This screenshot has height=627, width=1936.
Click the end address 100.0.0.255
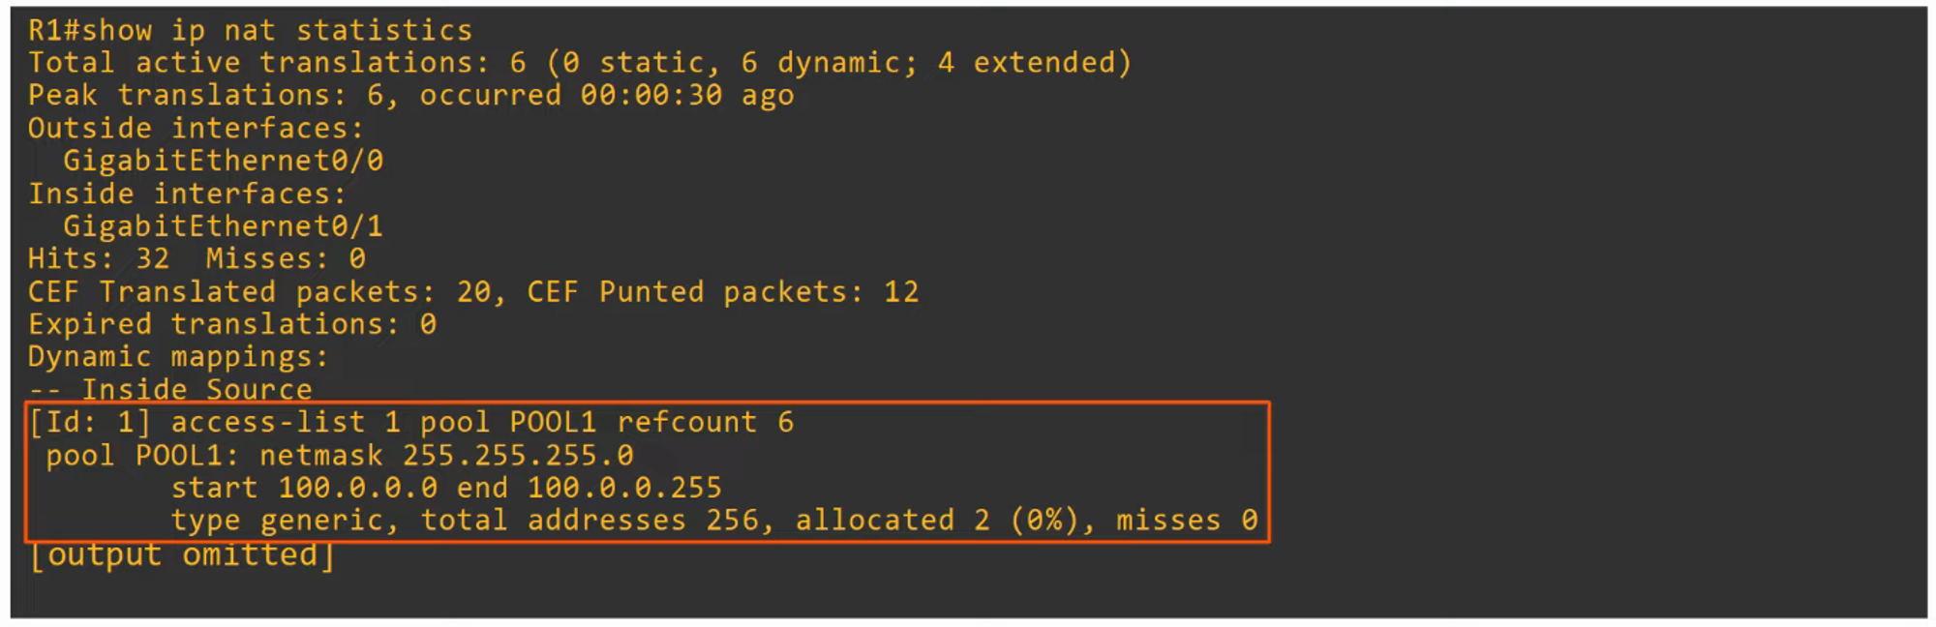(x=624, y=489)
